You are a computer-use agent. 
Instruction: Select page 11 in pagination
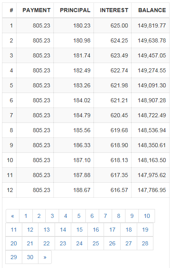pos(14,230)
